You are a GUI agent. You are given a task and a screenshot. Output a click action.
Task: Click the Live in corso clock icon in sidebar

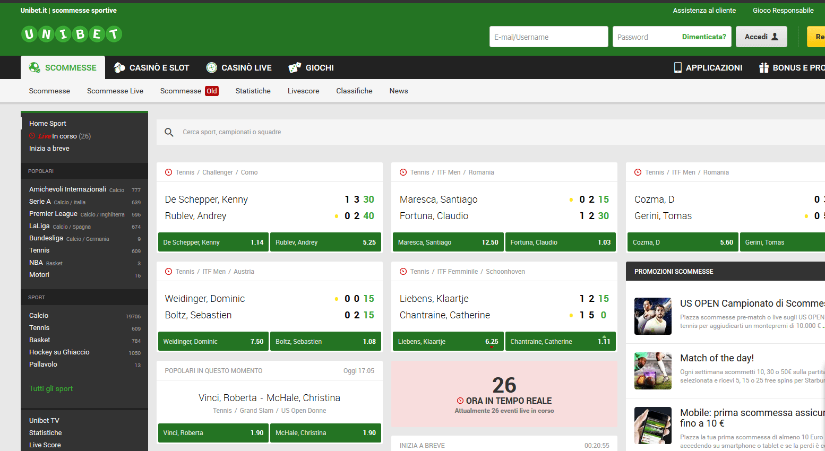32,136
